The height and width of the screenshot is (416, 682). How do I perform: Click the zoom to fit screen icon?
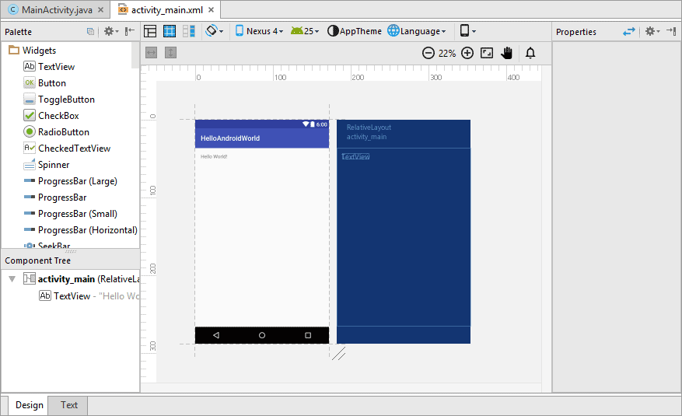(x=488, y=53)
